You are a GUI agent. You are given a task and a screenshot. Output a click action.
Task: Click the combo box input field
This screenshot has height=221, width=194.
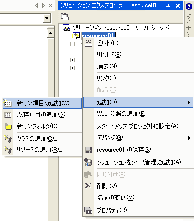[x=21, y=18]
